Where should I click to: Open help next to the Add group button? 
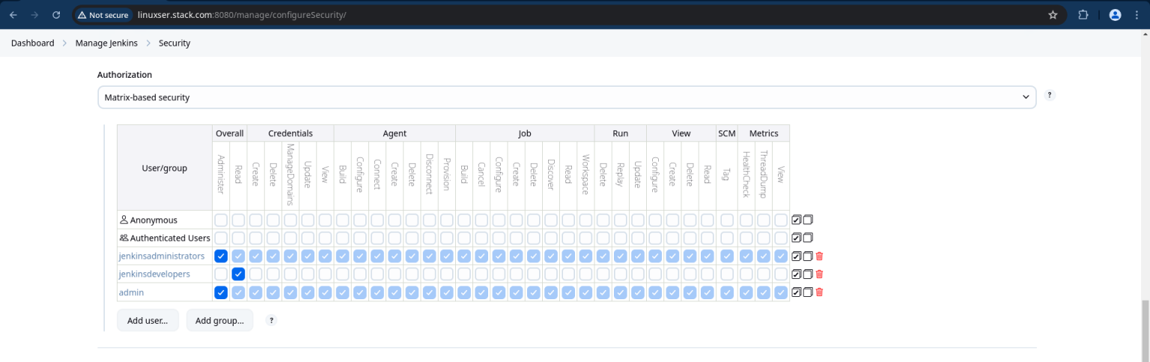[x=272, y=320]
